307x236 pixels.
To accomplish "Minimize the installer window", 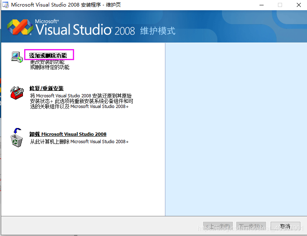I will tap(262, 5).
